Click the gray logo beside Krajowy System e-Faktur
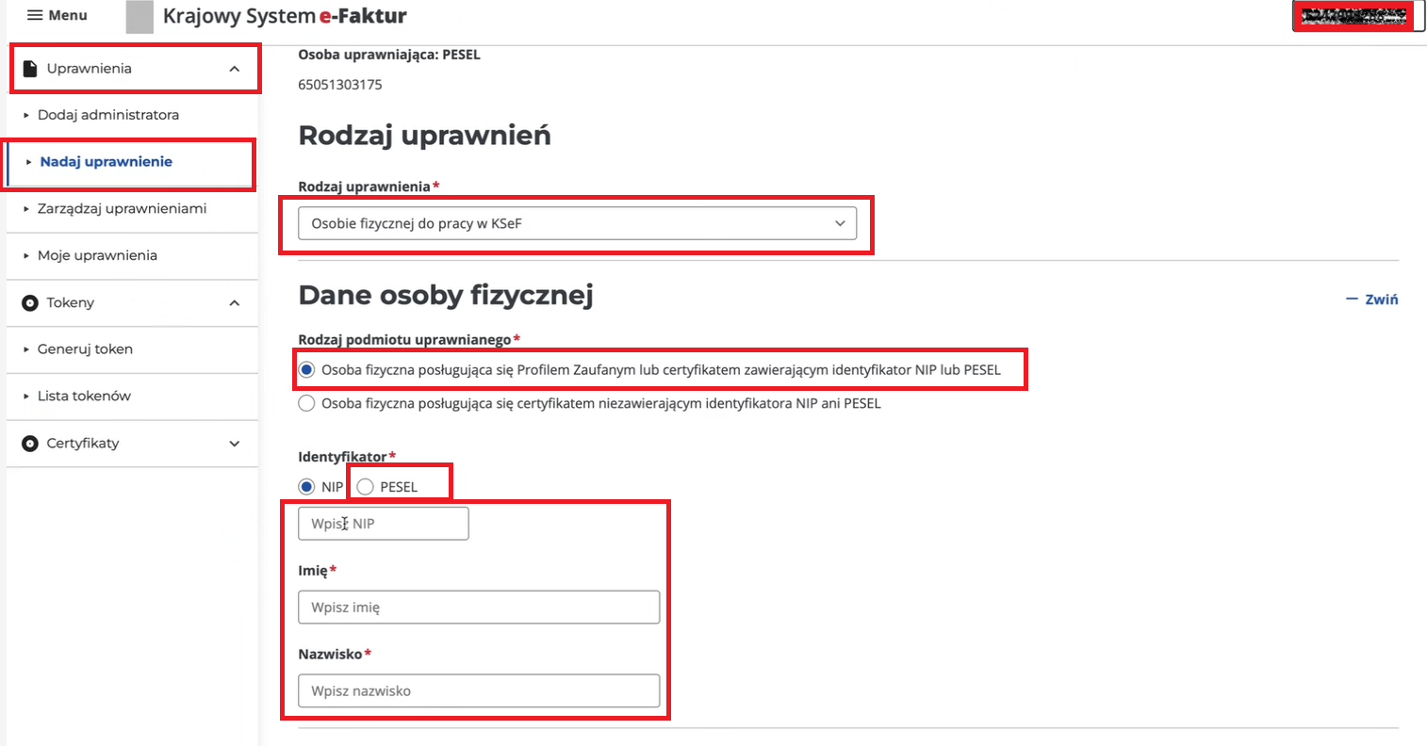The height and width of the screenshot is (746, 1427). 139,17
